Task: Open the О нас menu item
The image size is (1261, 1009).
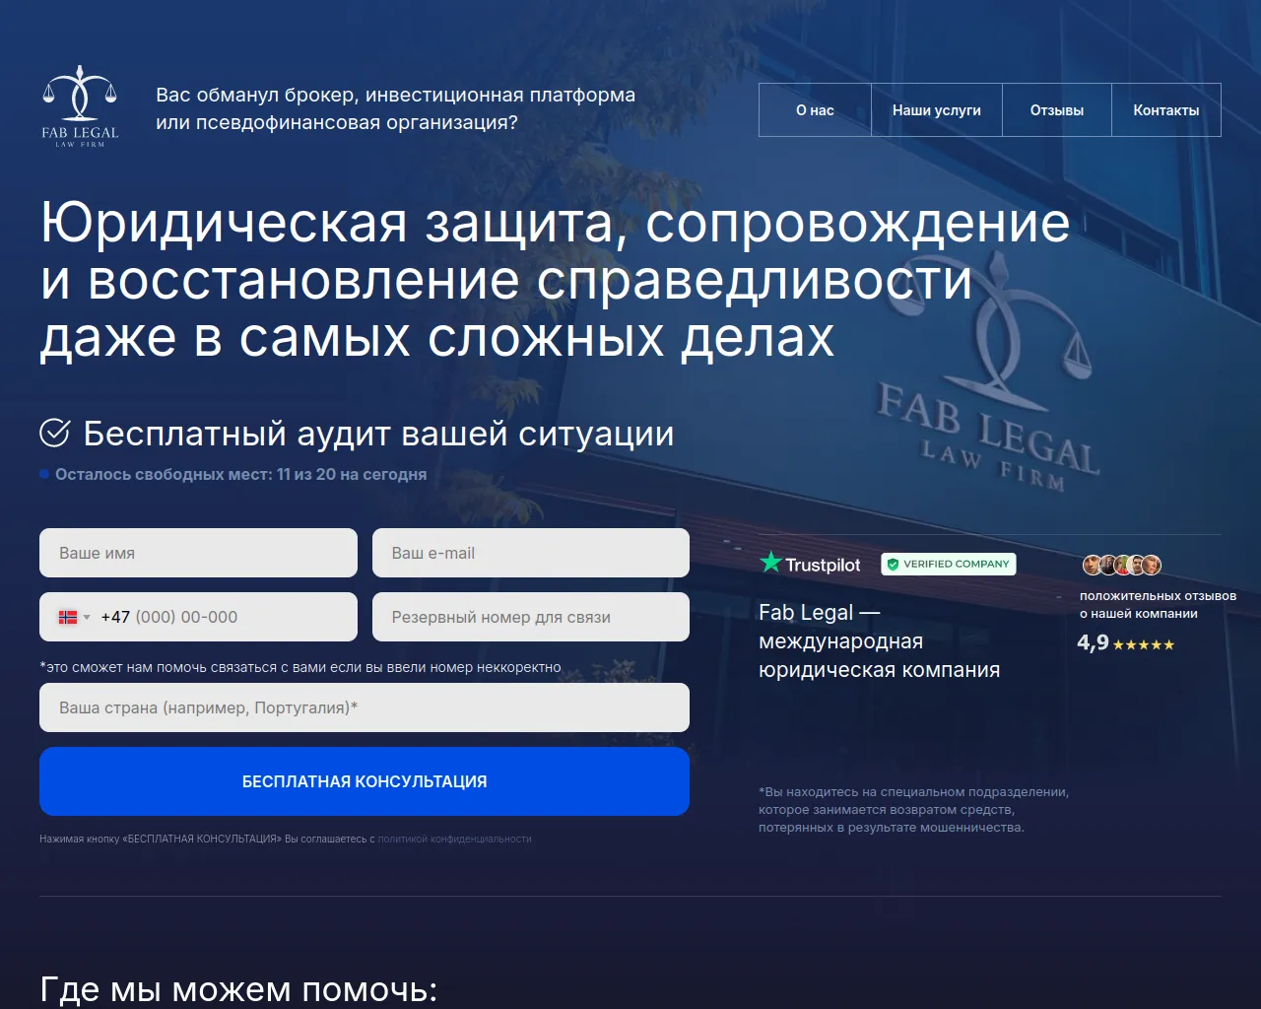Action: tap(815, 110)
